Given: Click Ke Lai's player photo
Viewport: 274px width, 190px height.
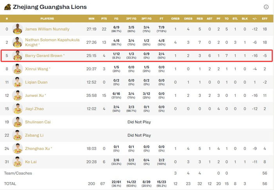Looking at the screenshot, I should tap(17, 162).
